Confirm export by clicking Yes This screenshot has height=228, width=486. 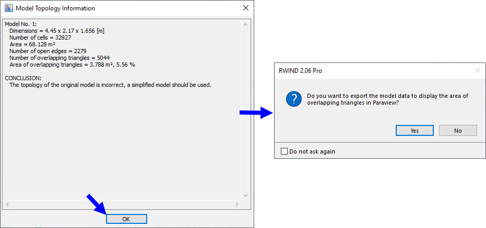click(414, 130)
